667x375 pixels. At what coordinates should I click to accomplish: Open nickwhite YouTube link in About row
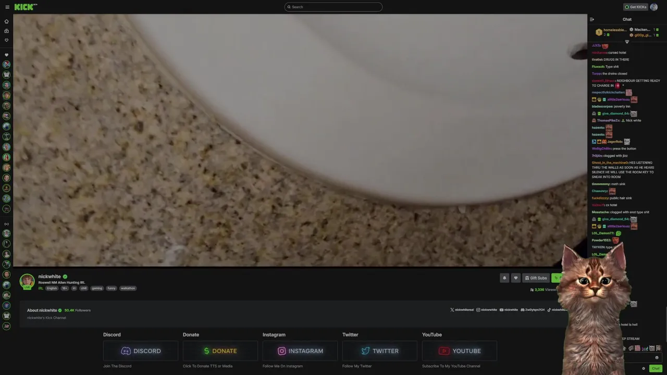click(509, 310)
